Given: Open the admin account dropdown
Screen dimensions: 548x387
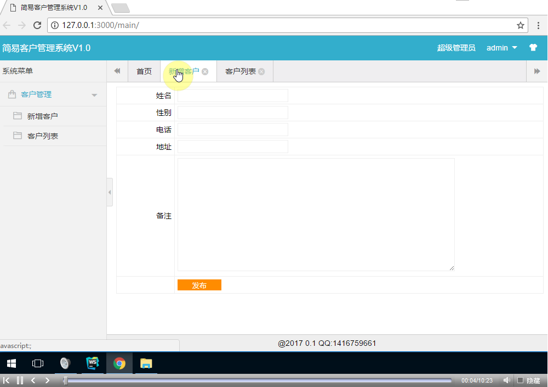Looking at the screenshot, I should (x=501, y=48).
